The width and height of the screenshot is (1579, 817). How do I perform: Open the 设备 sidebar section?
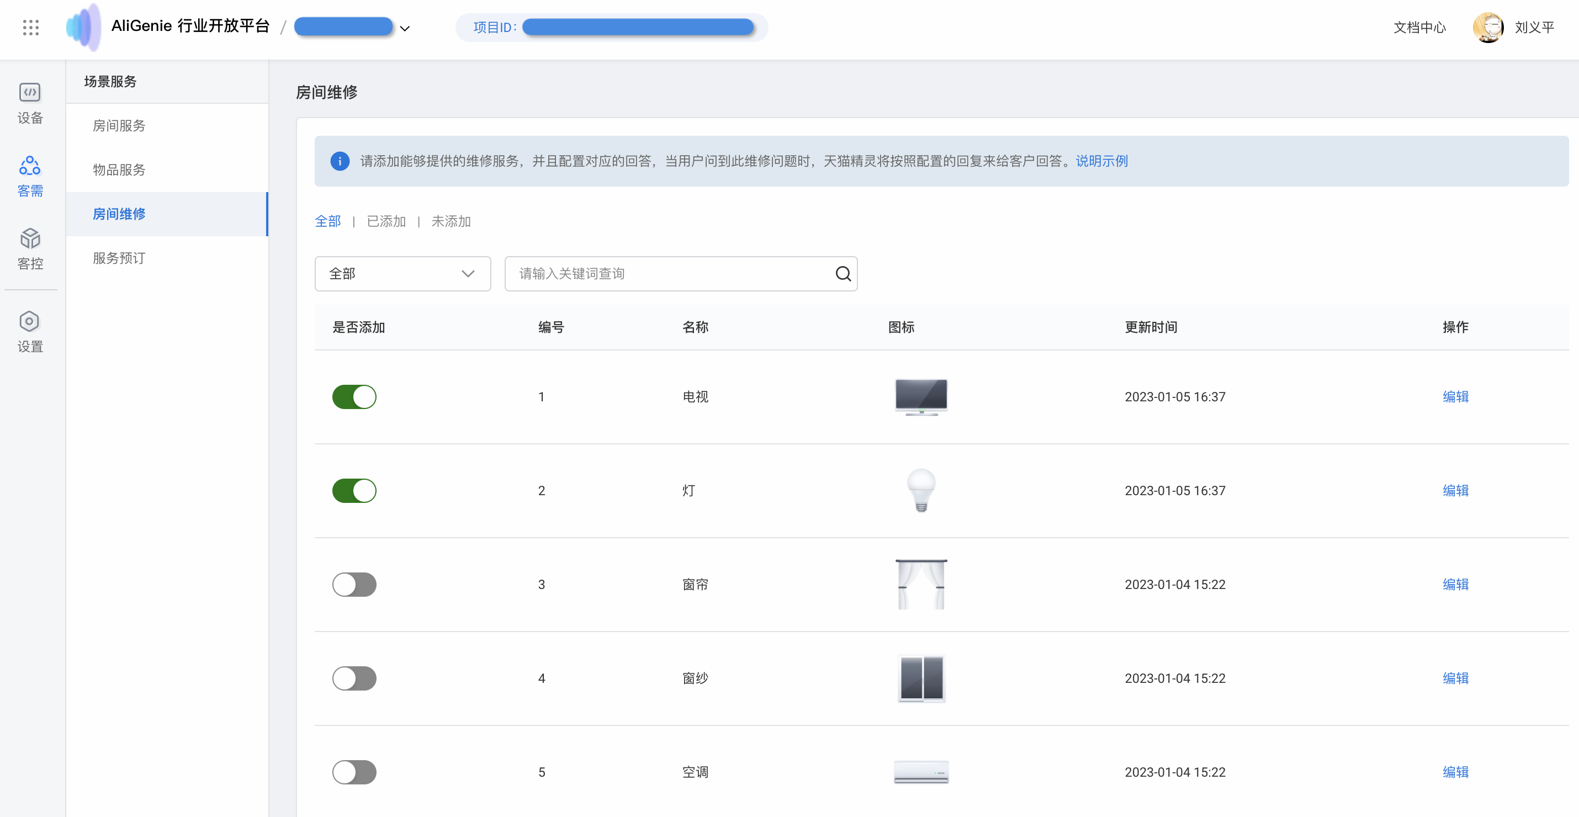coord(30,104)
